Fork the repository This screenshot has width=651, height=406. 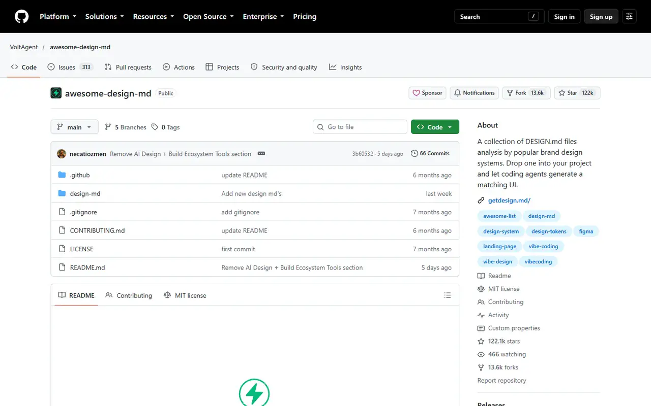(526, 93)
